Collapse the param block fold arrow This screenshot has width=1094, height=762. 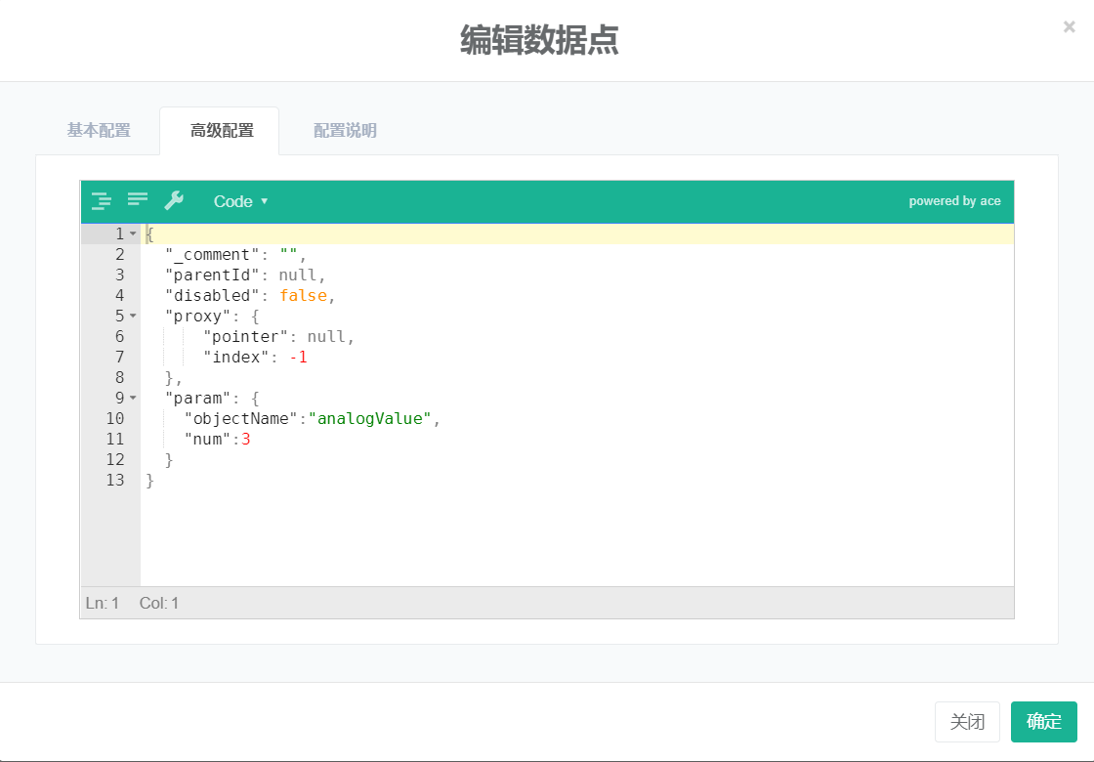click(x=133, y=398)
